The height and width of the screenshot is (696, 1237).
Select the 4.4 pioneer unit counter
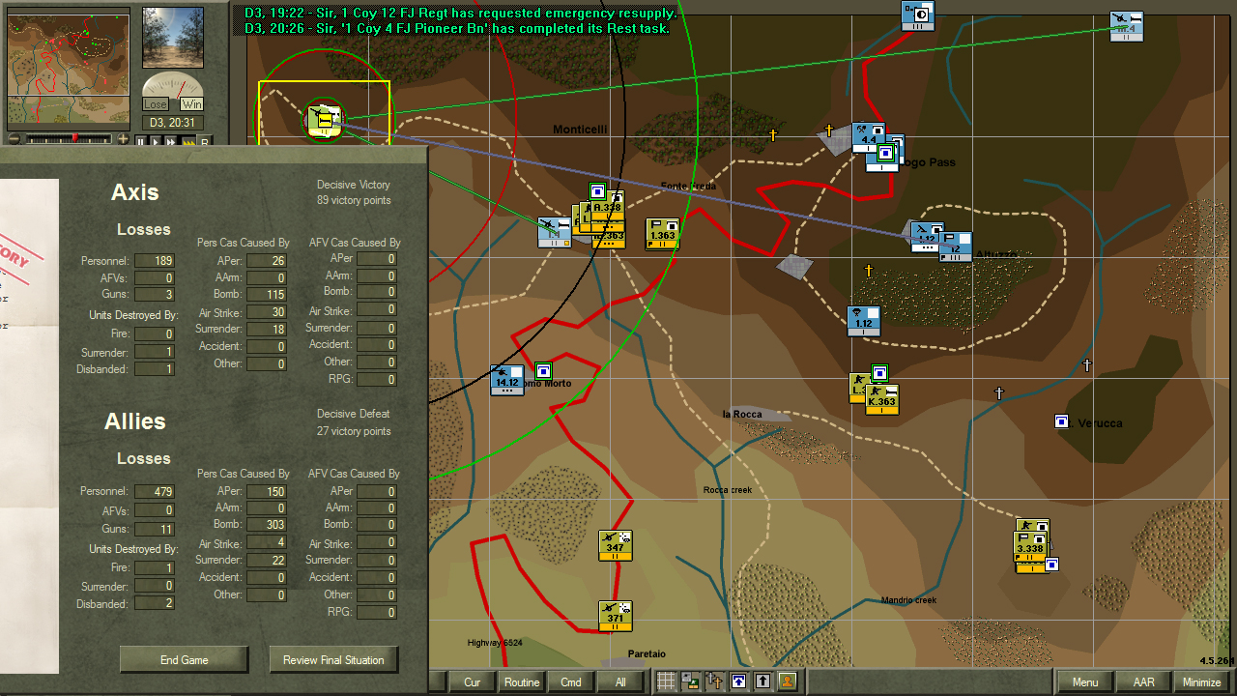(x=868, y=138)
